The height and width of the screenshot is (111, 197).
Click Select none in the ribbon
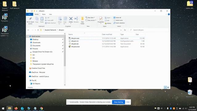[x=118, y=20]
